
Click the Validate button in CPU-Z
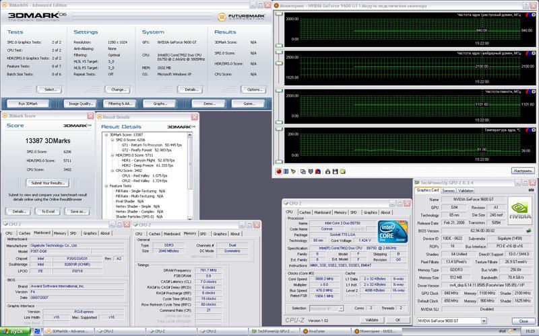tap(372, 320)
